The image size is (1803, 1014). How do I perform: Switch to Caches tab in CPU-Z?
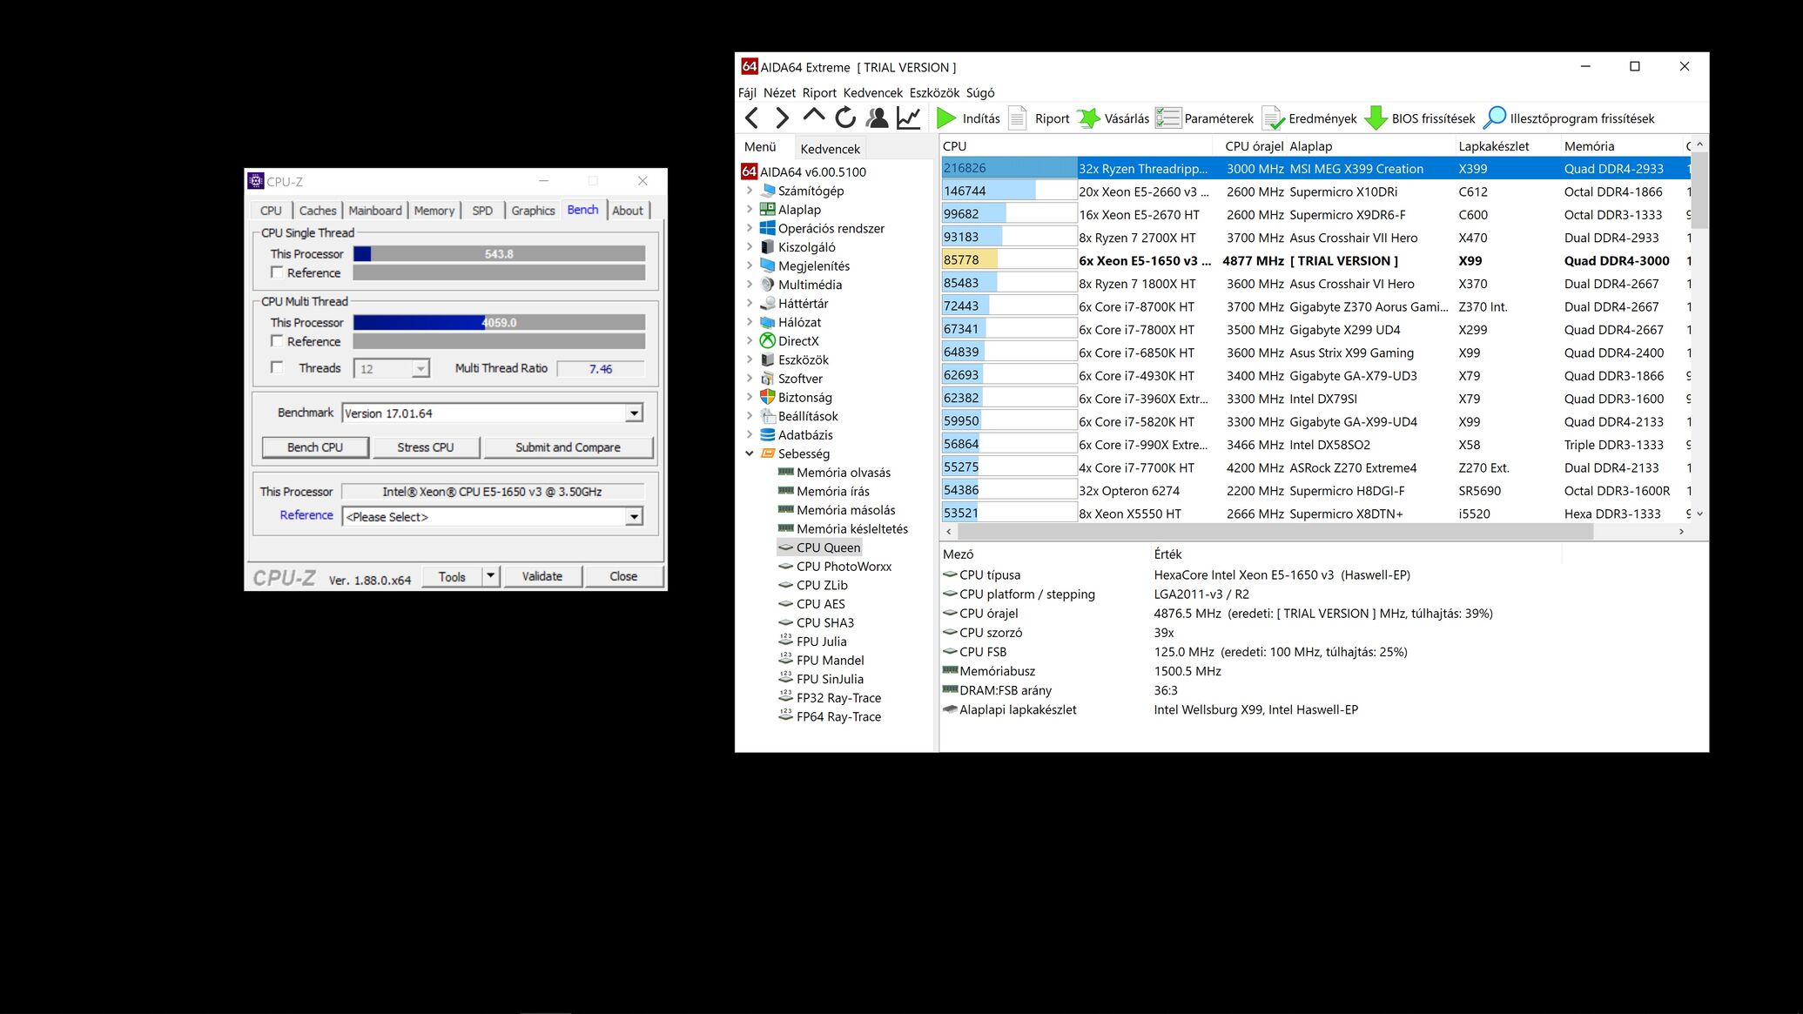318,211
